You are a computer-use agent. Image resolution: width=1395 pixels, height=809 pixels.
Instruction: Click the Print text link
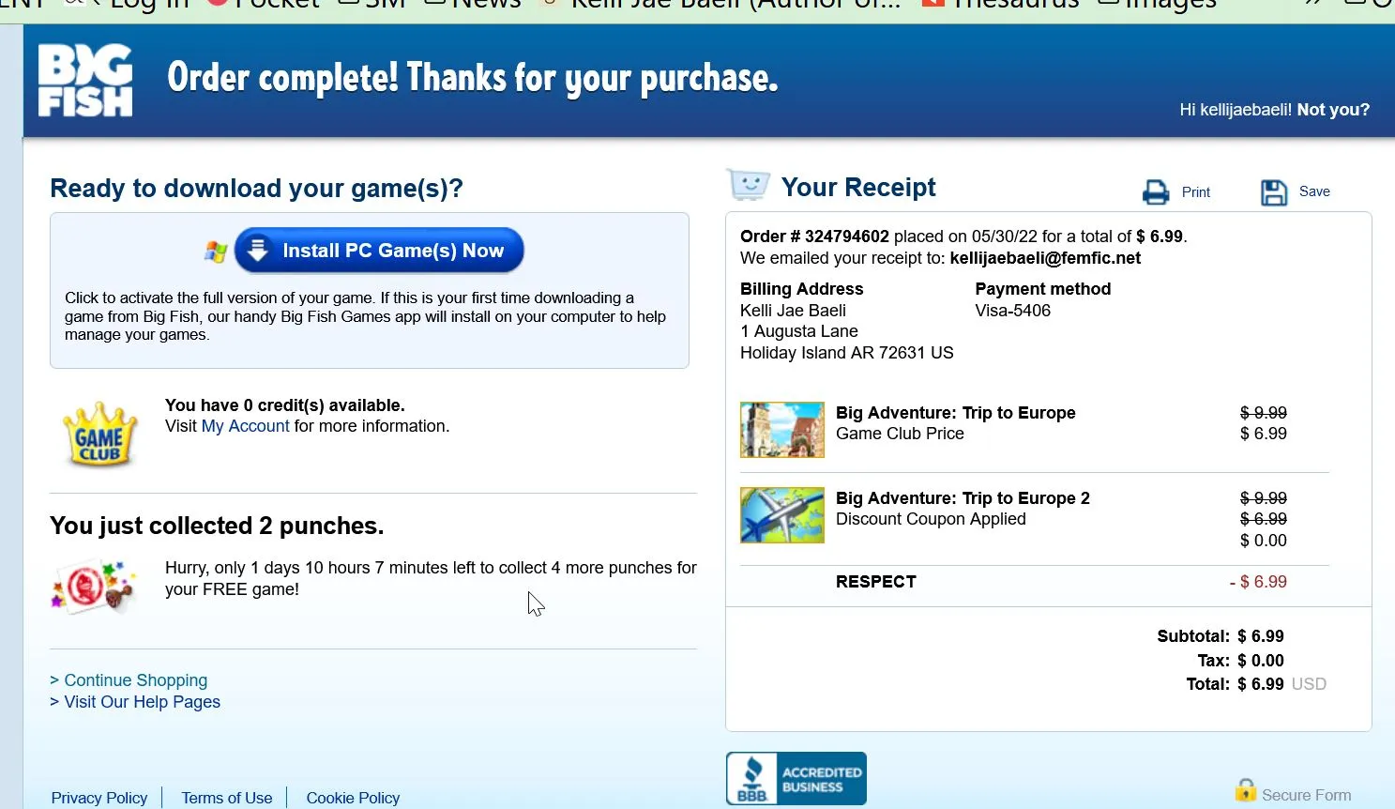tap(1196, 192)
